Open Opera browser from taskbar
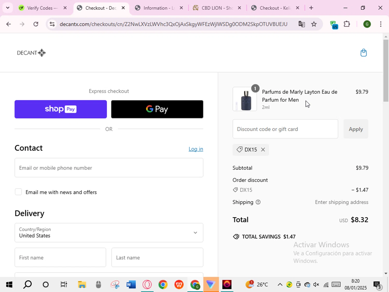This screenshot has width=389, height=292. coord(147,285)
